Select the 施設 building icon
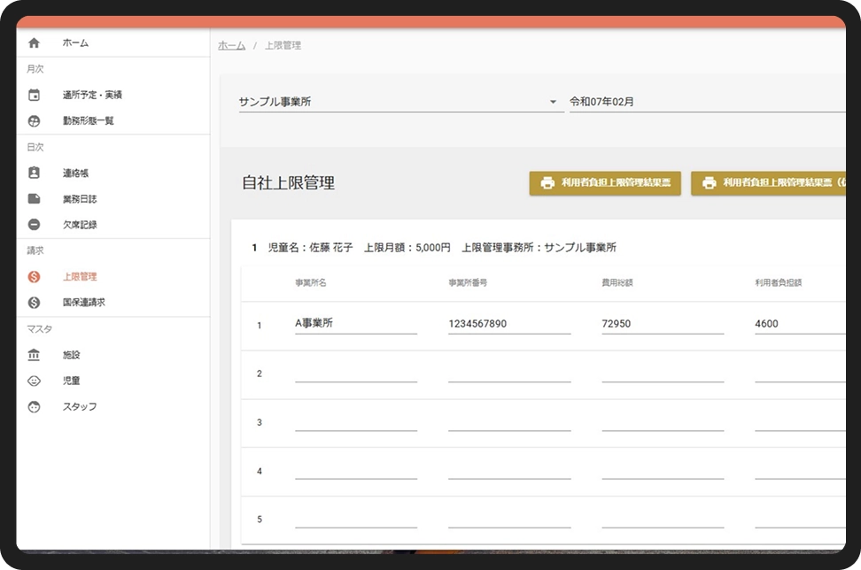This screenshot has height=570, width=861. [x=34, y=355]
